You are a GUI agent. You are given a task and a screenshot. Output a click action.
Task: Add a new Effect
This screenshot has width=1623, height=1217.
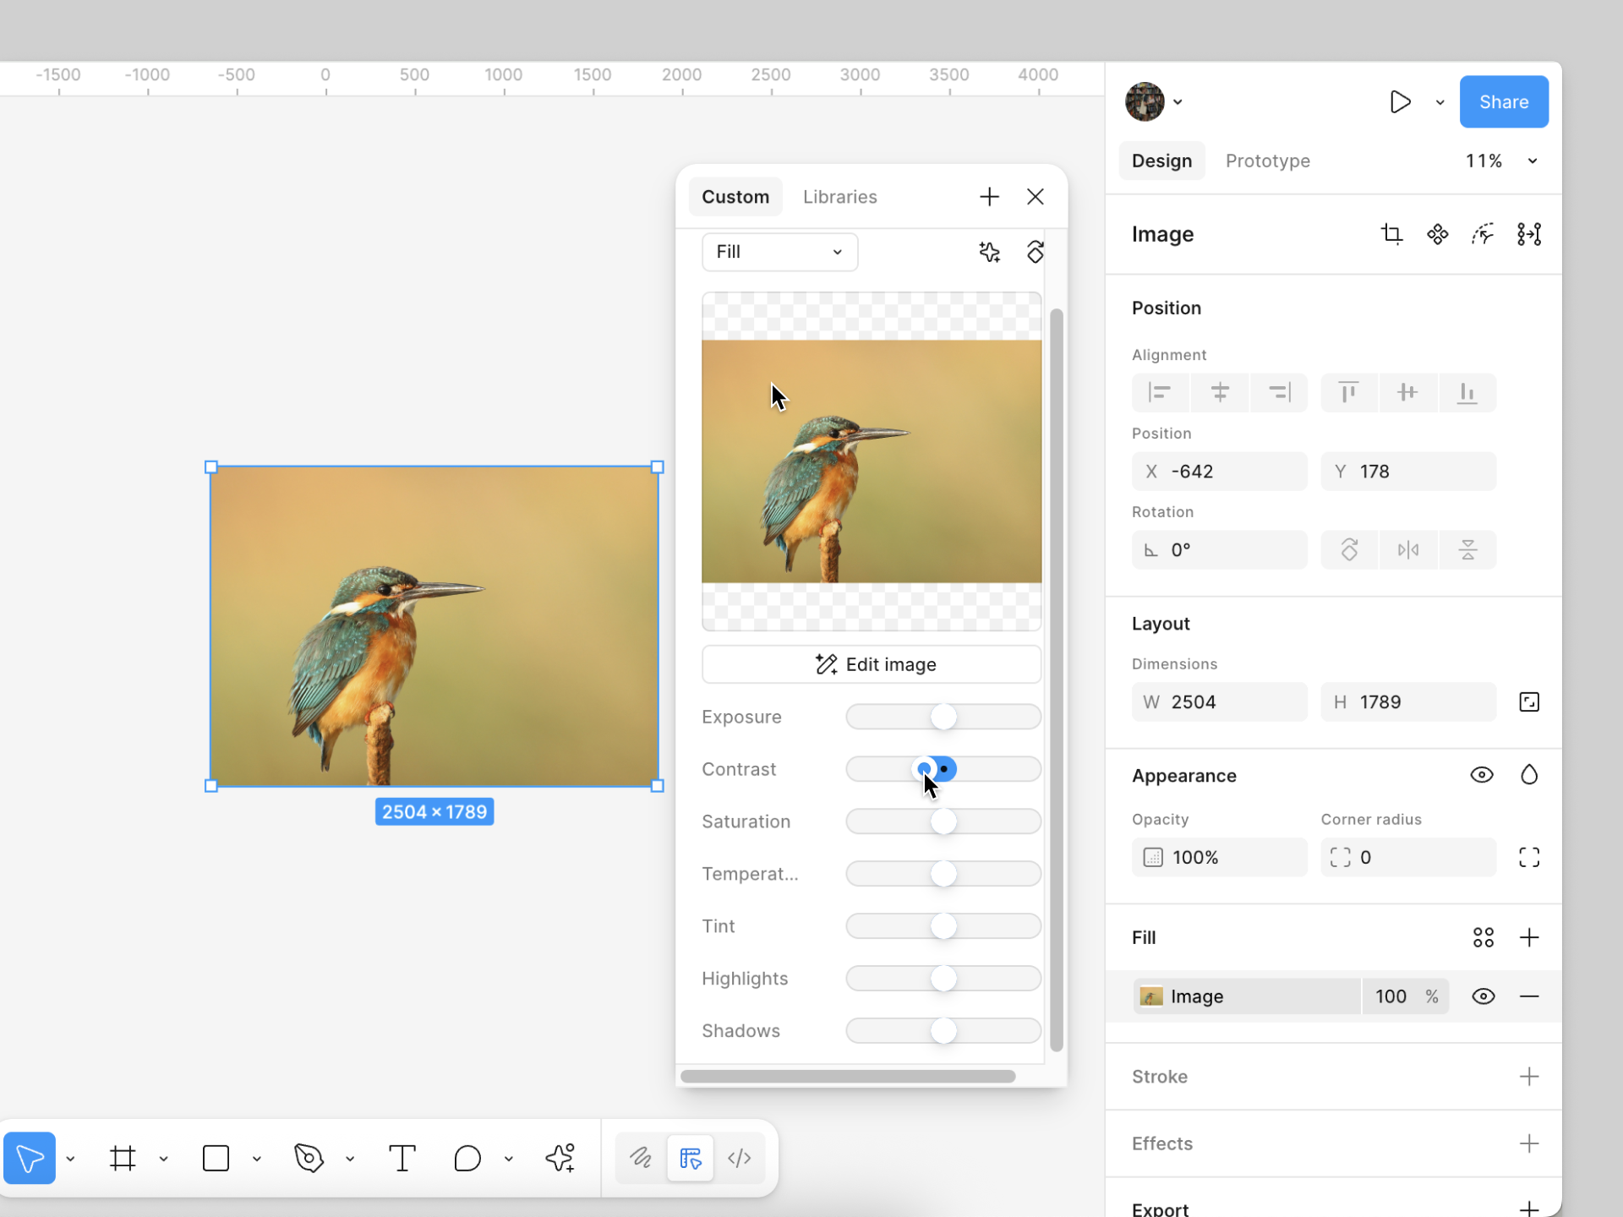pyautogui.click(x=1529, y=1143)
